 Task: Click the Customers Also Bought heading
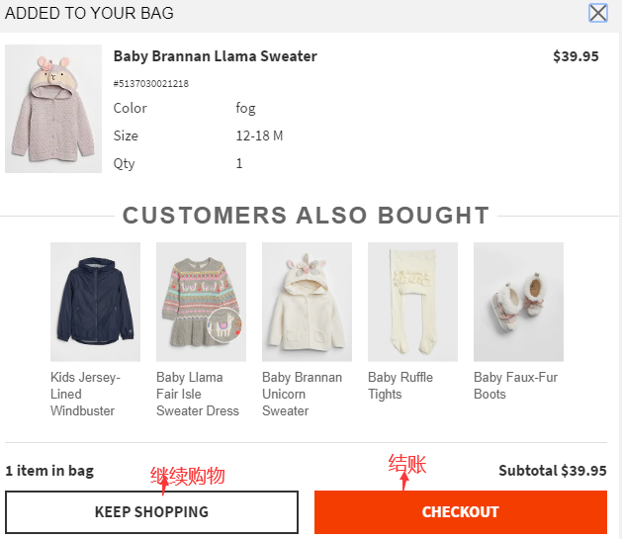pos(306,216)
